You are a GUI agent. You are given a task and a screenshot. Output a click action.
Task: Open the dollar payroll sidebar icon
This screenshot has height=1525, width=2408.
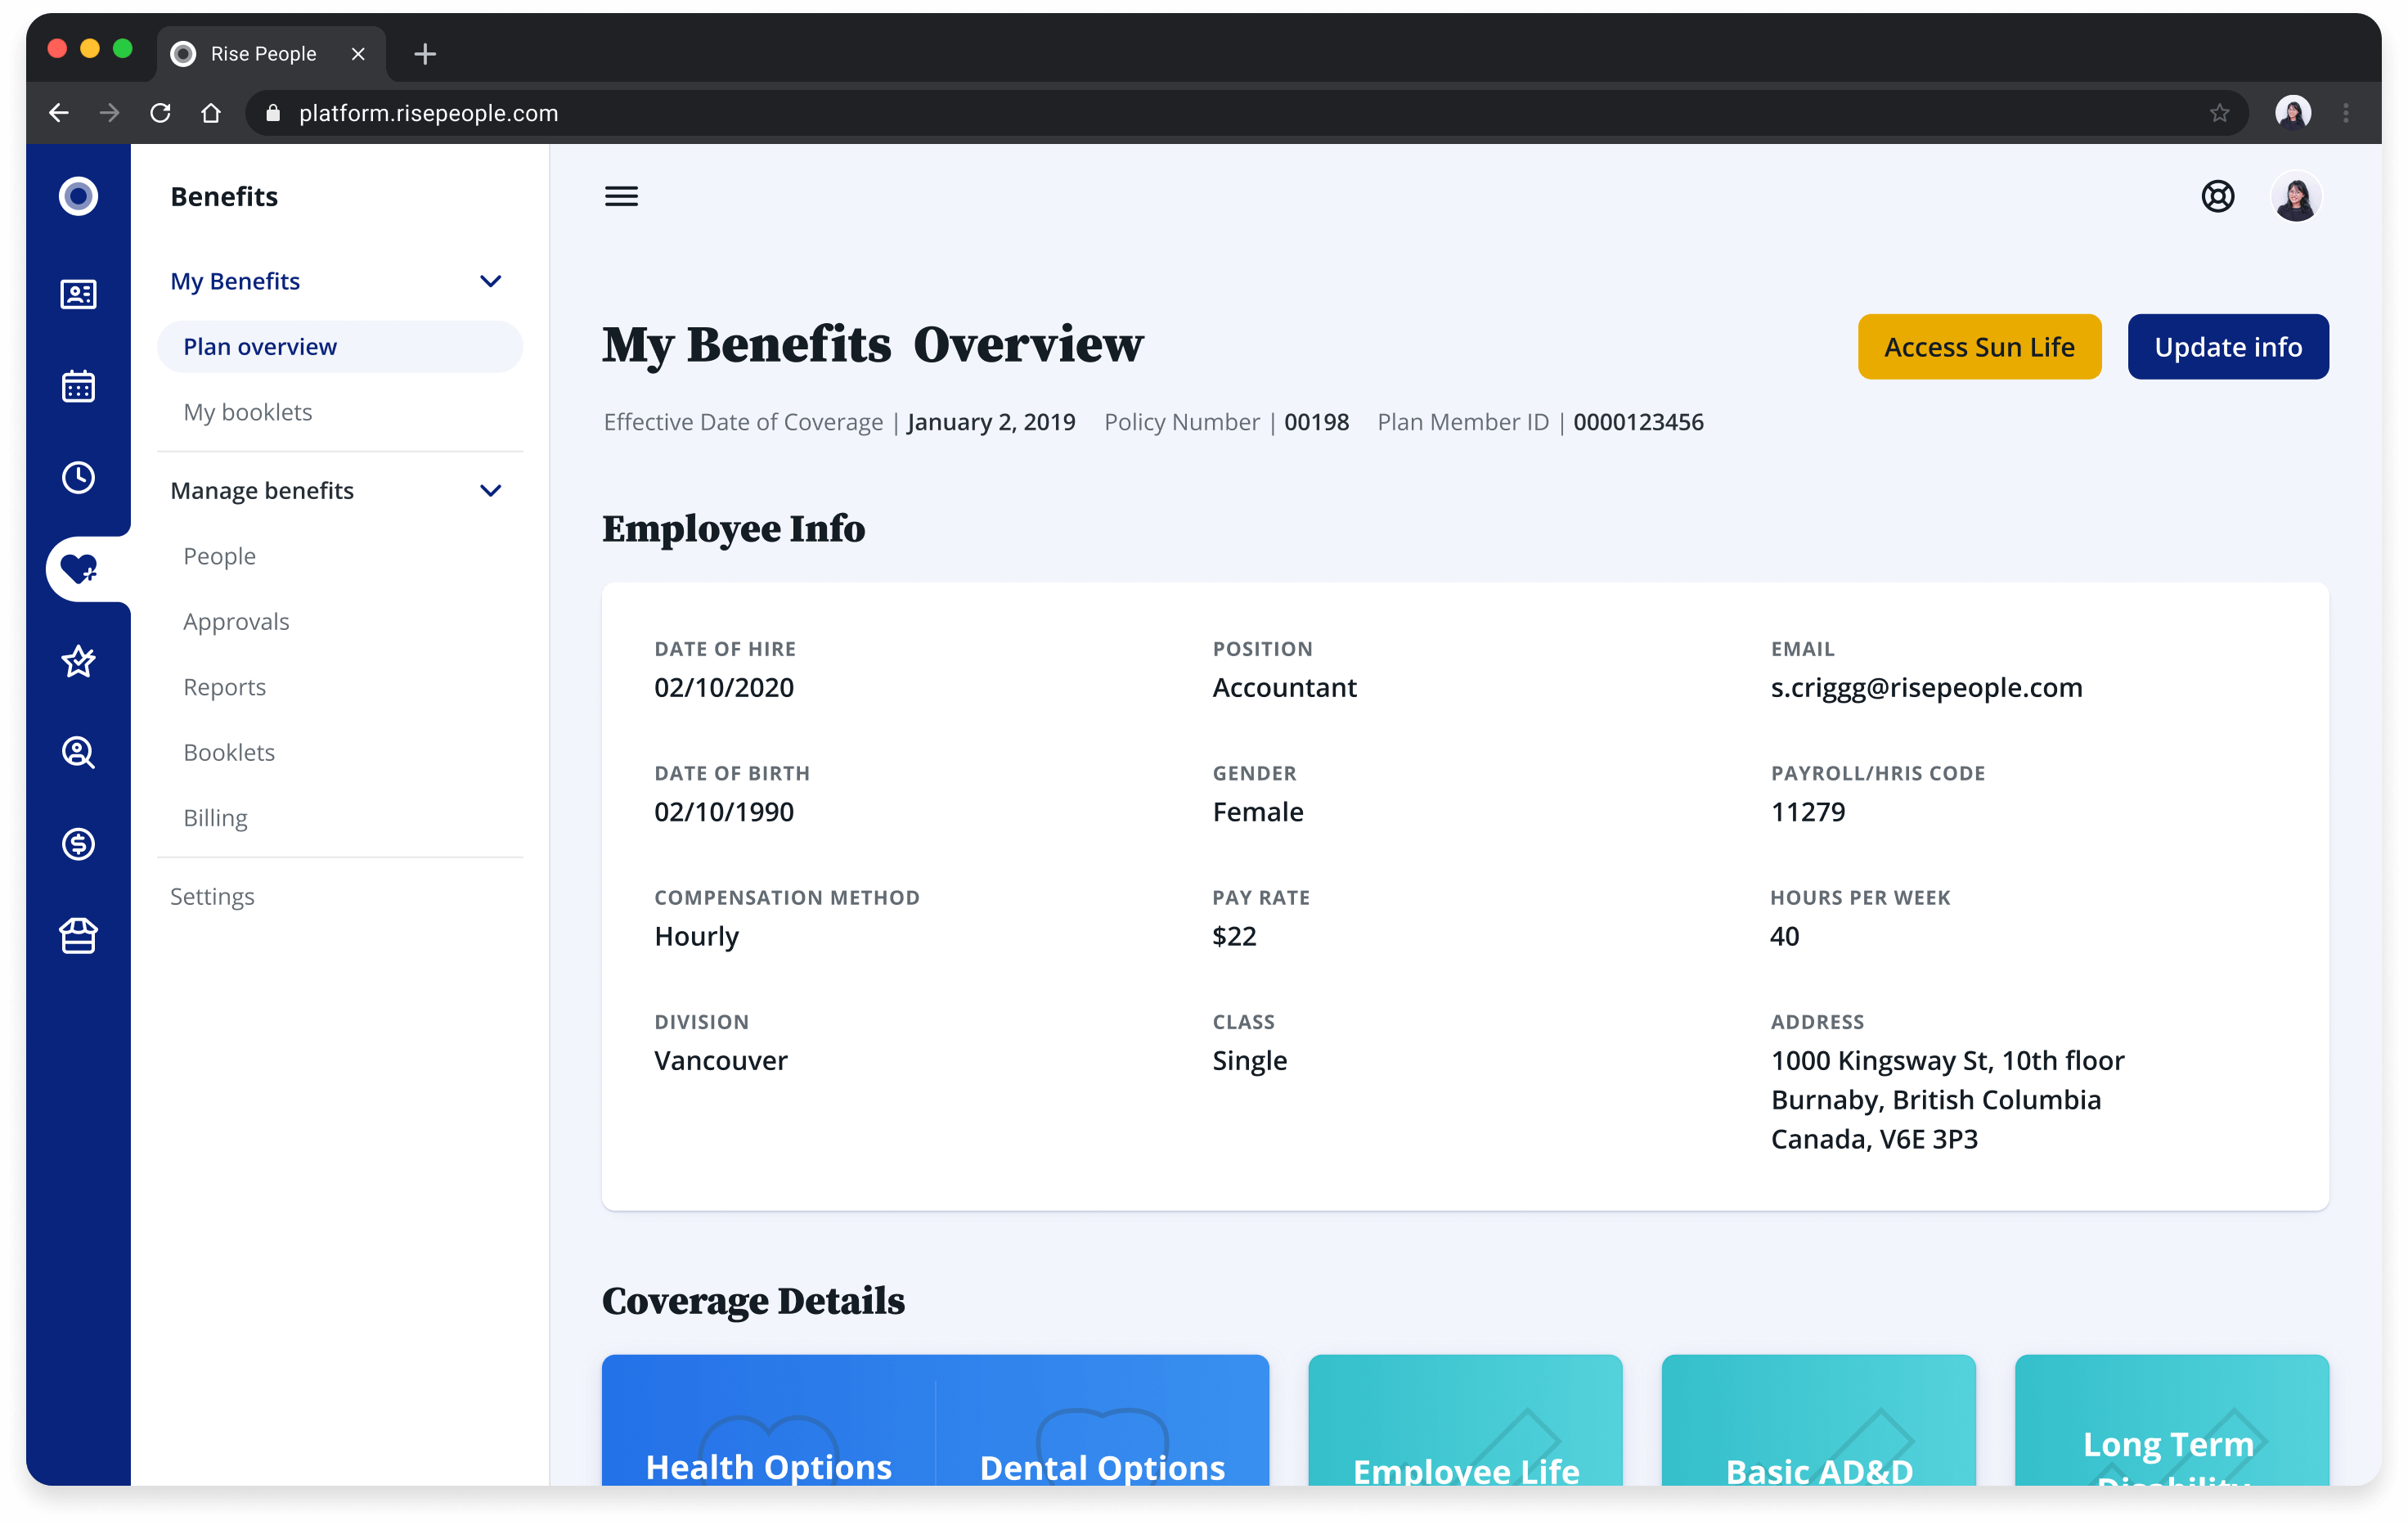[x=78, y=844]
